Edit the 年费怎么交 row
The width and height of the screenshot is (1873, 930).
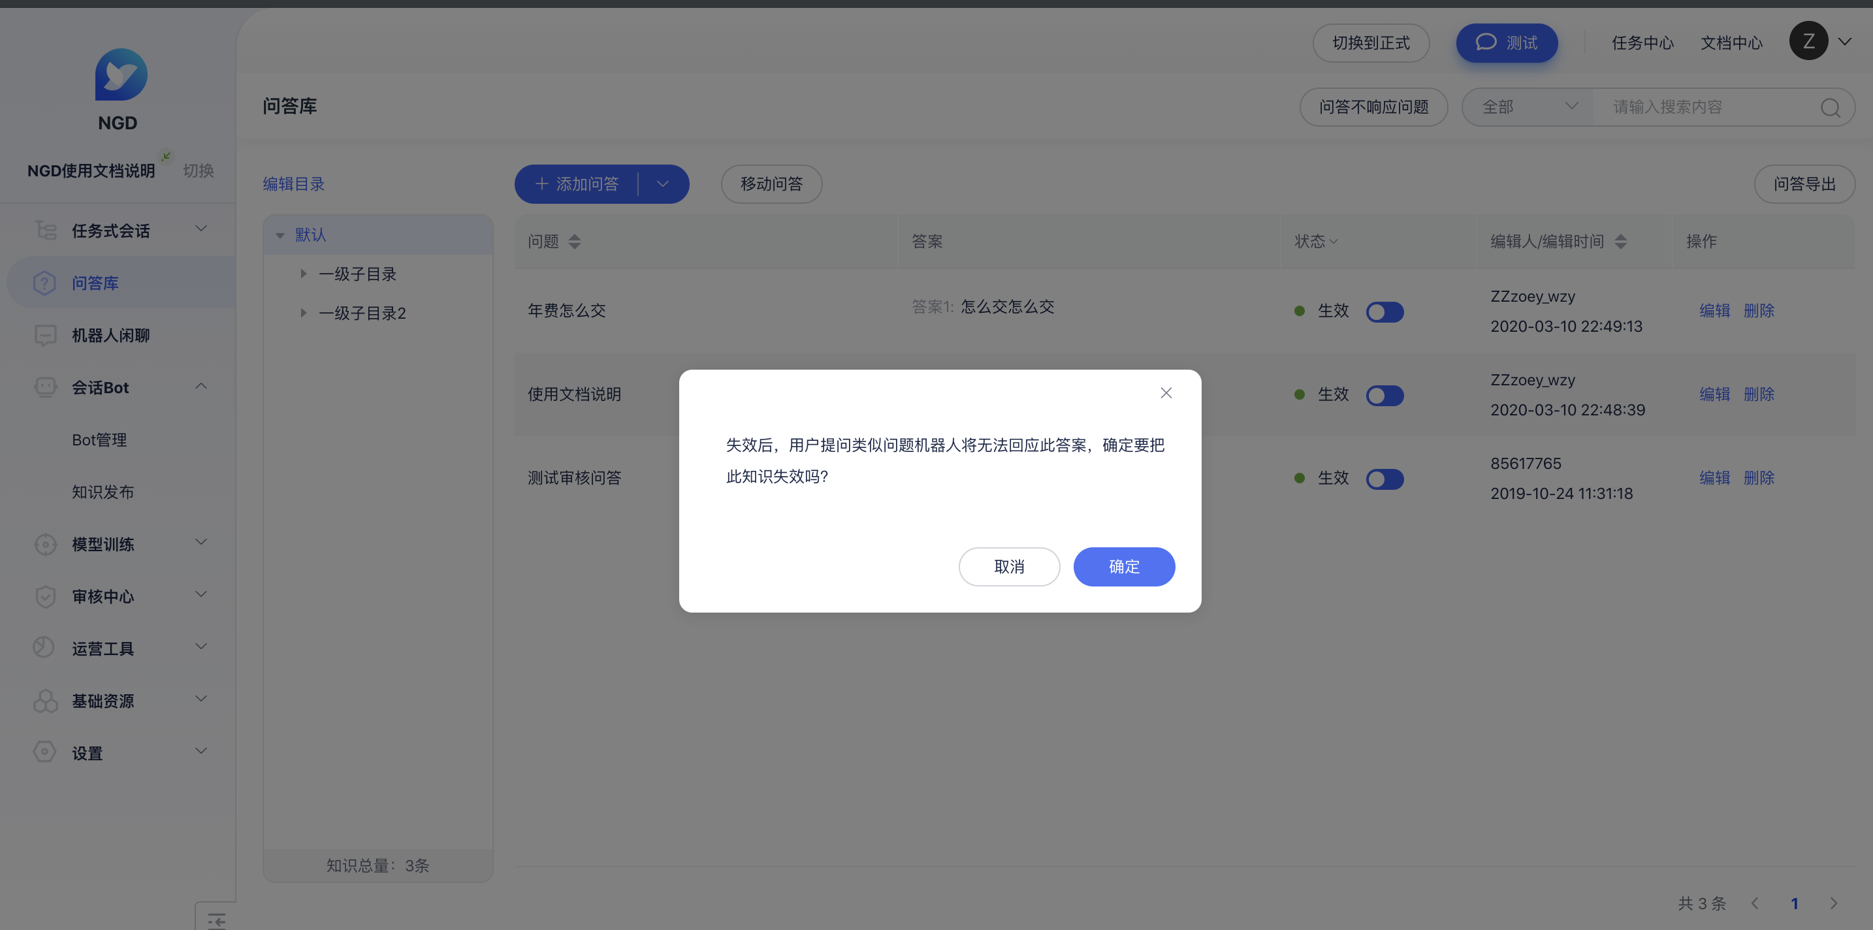(1714, 310)
